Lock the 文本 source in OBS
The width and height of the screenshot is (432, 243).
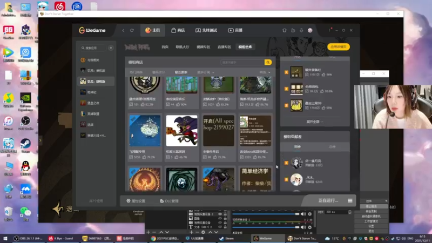pyautogui.click(x=225, y=227)
